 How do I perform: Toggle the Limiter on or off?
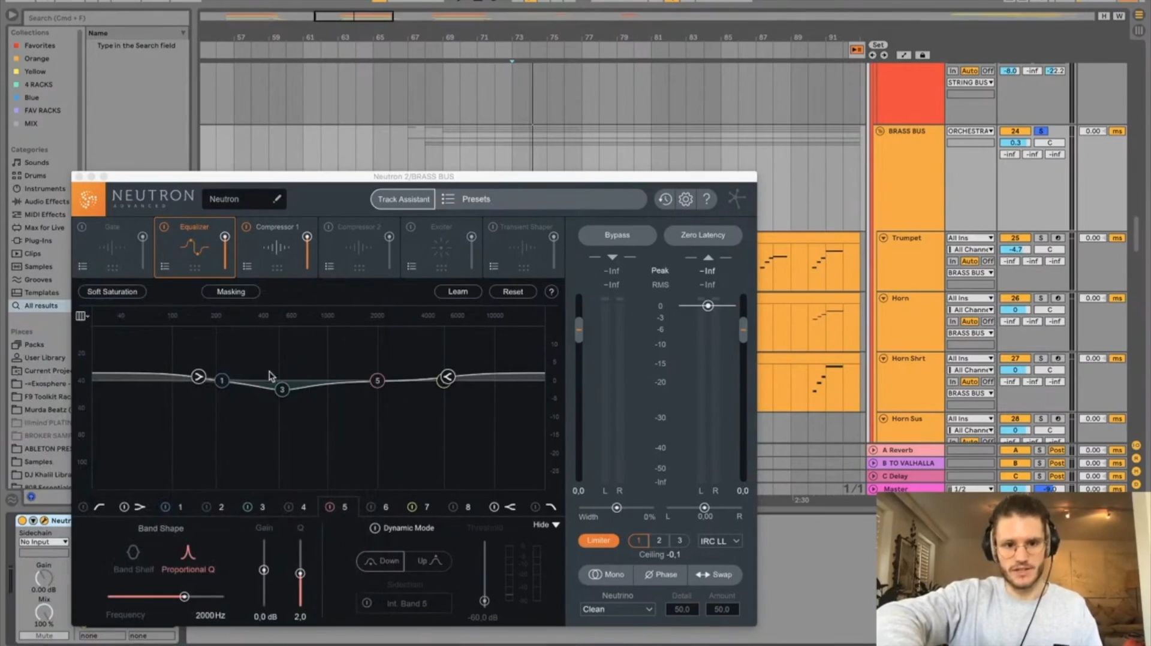tap(598, 541)
